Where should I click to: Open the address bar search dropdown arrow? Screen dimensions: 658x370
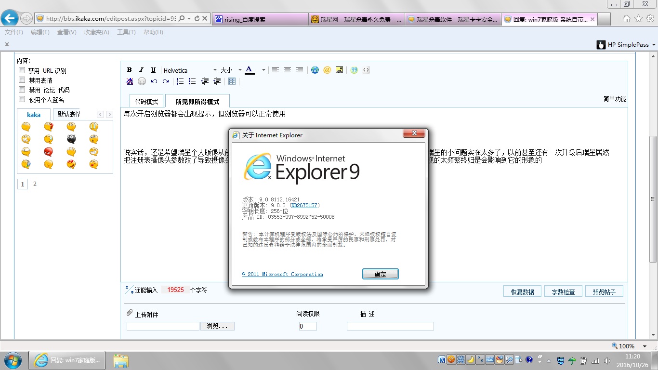coord(189,18)
